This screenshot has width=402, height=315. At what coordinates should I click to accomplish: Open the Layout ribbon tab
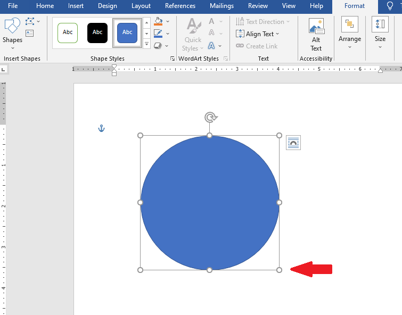click(x=141, y=6)
